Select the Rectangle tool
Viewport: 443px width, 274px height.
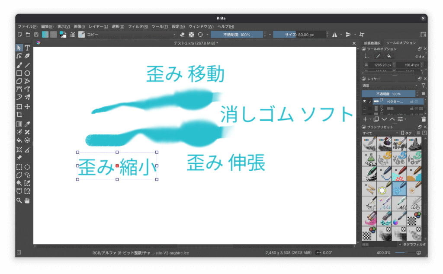point(19,73)
